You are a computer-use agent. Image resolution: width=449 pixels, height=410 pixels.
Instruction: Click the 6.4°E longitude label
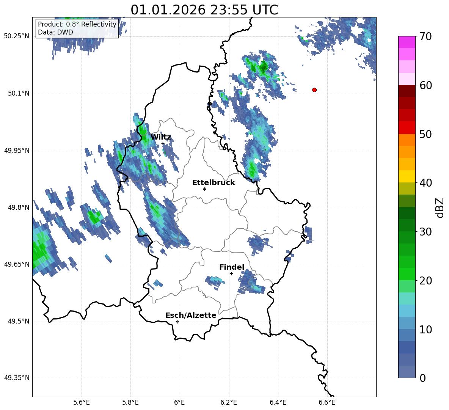pos(278,402)
